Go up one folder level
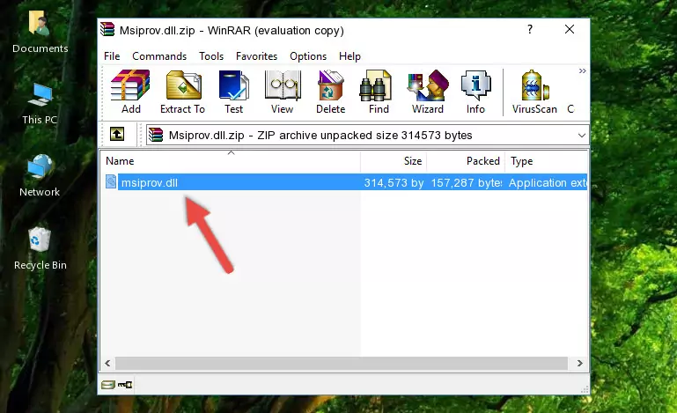 (117, 134)
